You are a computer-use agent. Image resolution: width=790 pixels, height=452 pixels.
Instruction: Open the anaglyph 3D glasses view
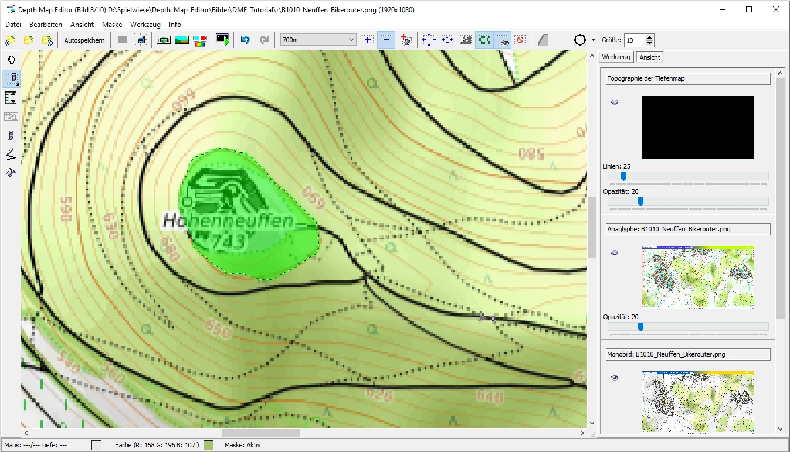coord(200,40)
